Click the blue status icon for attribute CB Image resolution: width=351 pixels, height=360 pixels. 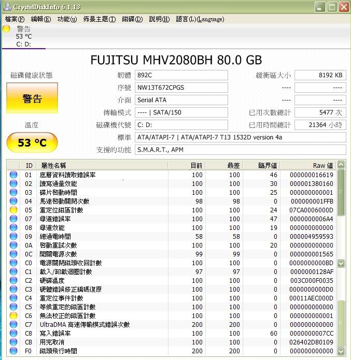(x=13, y=342)
